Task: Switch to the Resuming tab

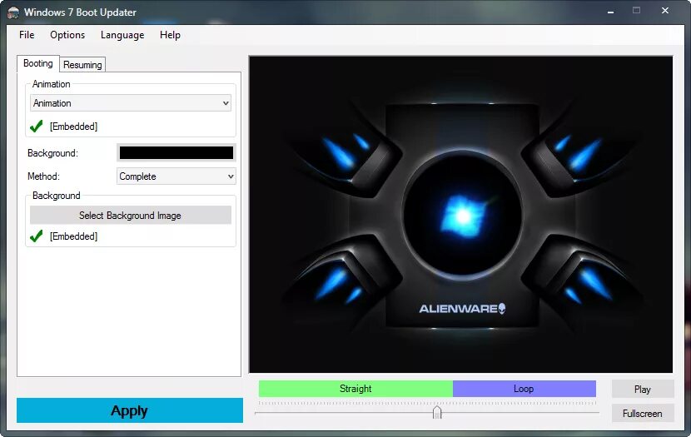Action: [82, 65]
